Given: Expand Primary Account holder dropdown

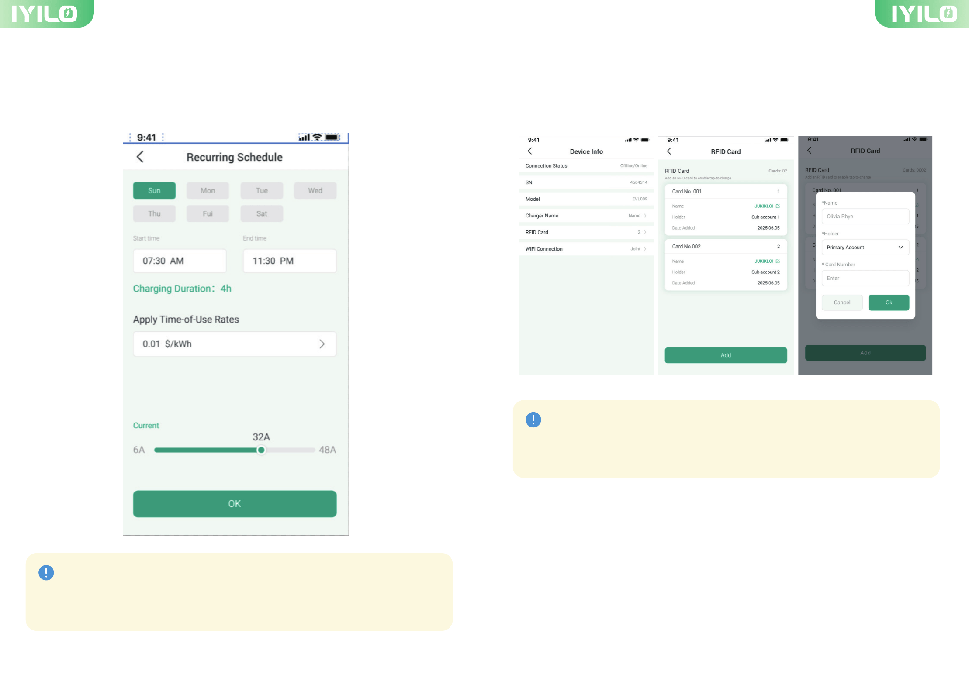Looking at the screenshot, I should point(865,248).
